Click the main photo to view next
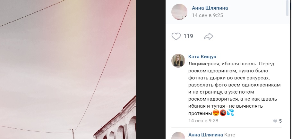 68,69
